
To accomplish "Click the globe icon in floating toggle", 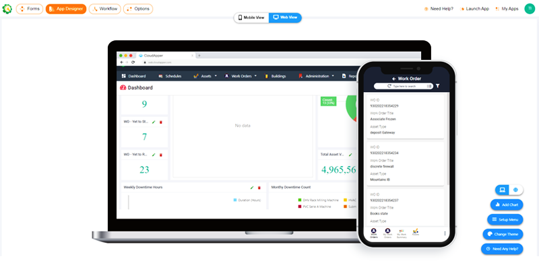I will [x=517, y=190].
